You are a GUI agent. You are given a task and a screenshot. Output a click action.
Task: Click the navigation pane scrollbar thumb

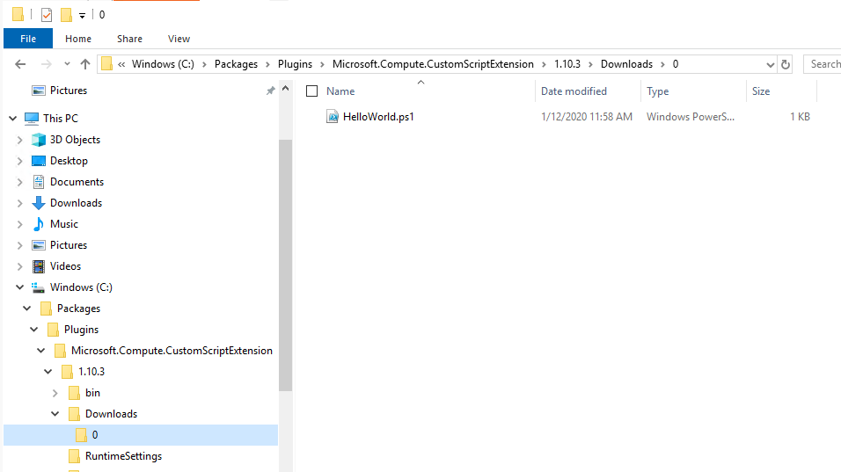[x=285, y=265]
